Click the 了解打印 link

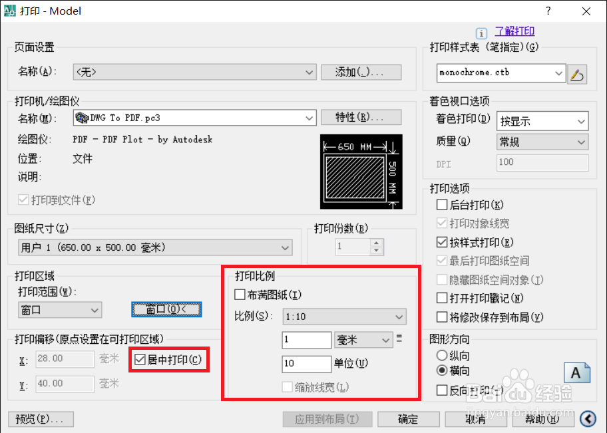coord(514,31)
